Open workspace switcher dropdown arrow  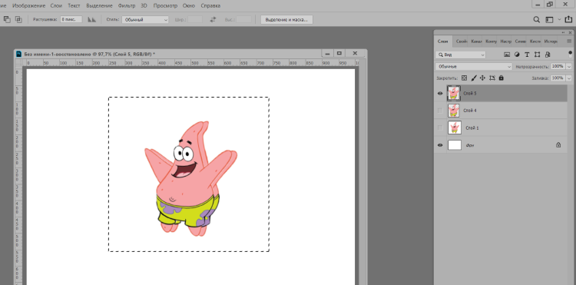(x=559, y=19)
